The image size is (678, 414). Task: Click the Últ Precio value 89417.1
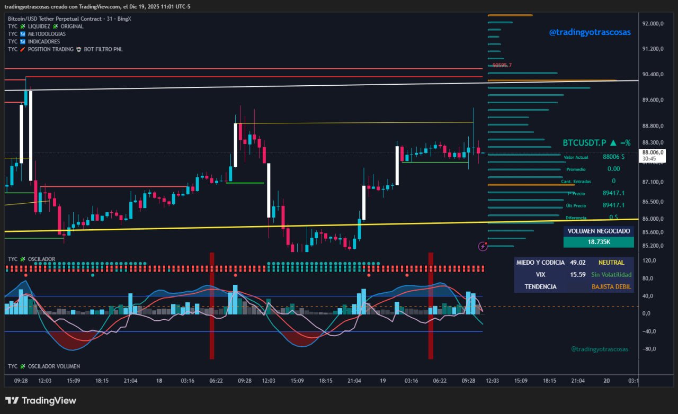613,205
